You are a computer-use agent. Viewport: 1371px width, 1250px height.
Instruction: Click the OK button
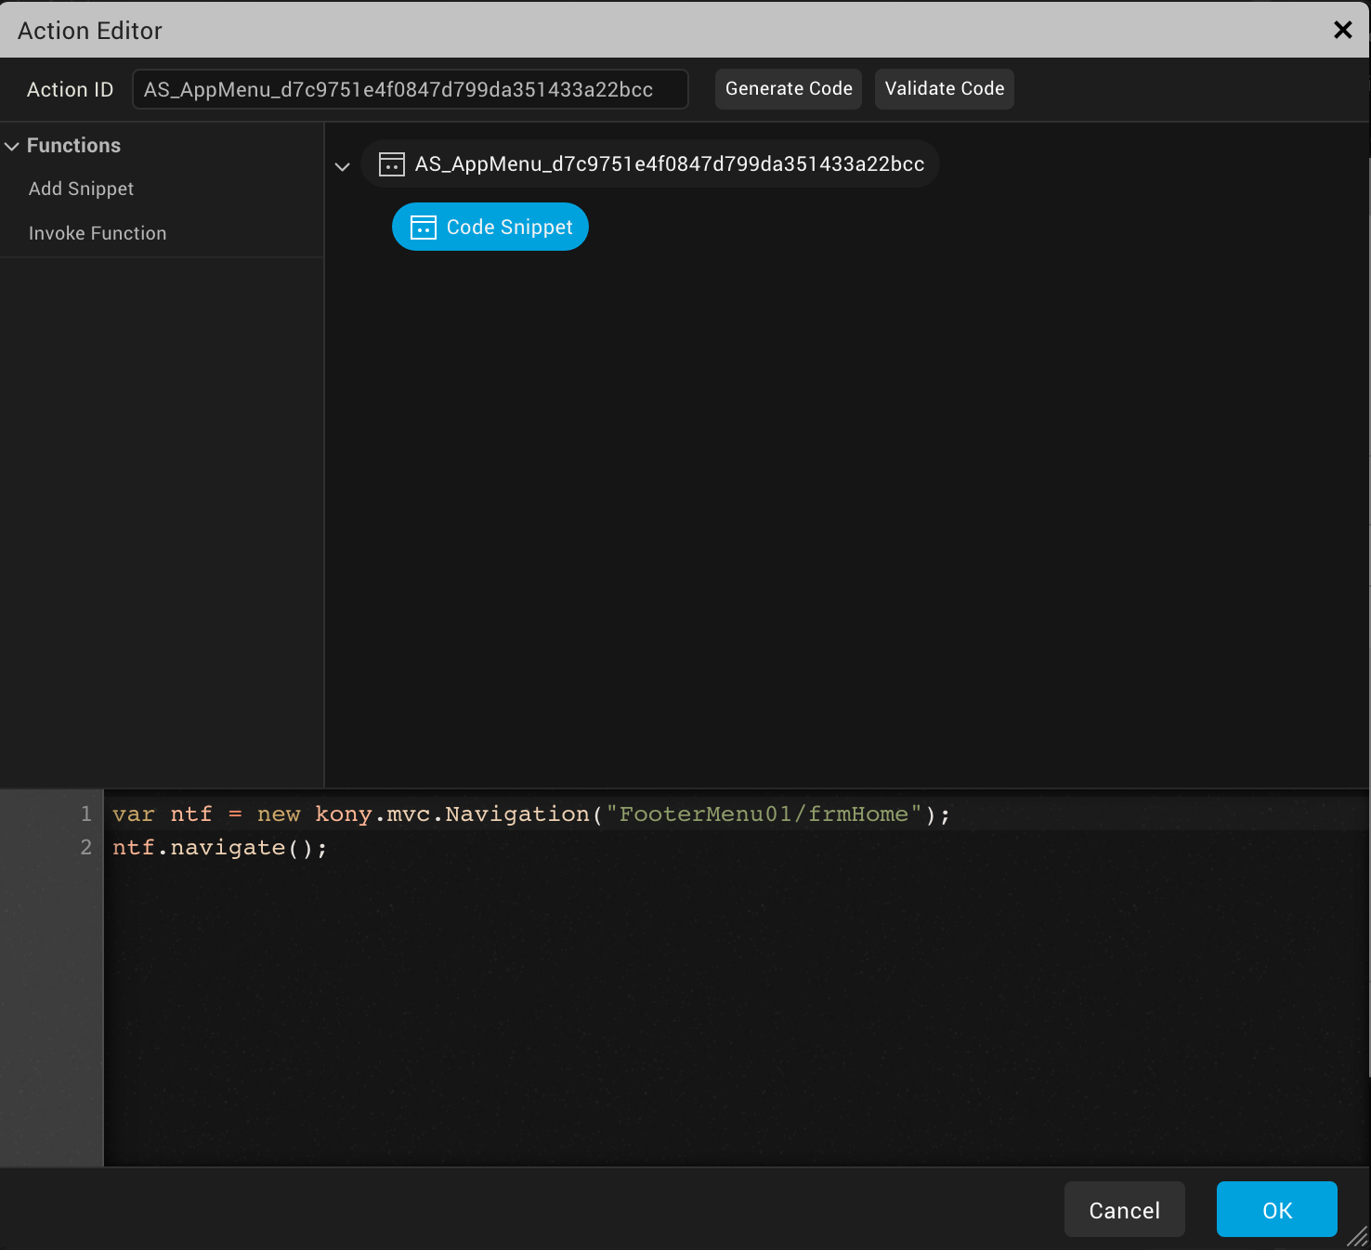(1277, 1209)
